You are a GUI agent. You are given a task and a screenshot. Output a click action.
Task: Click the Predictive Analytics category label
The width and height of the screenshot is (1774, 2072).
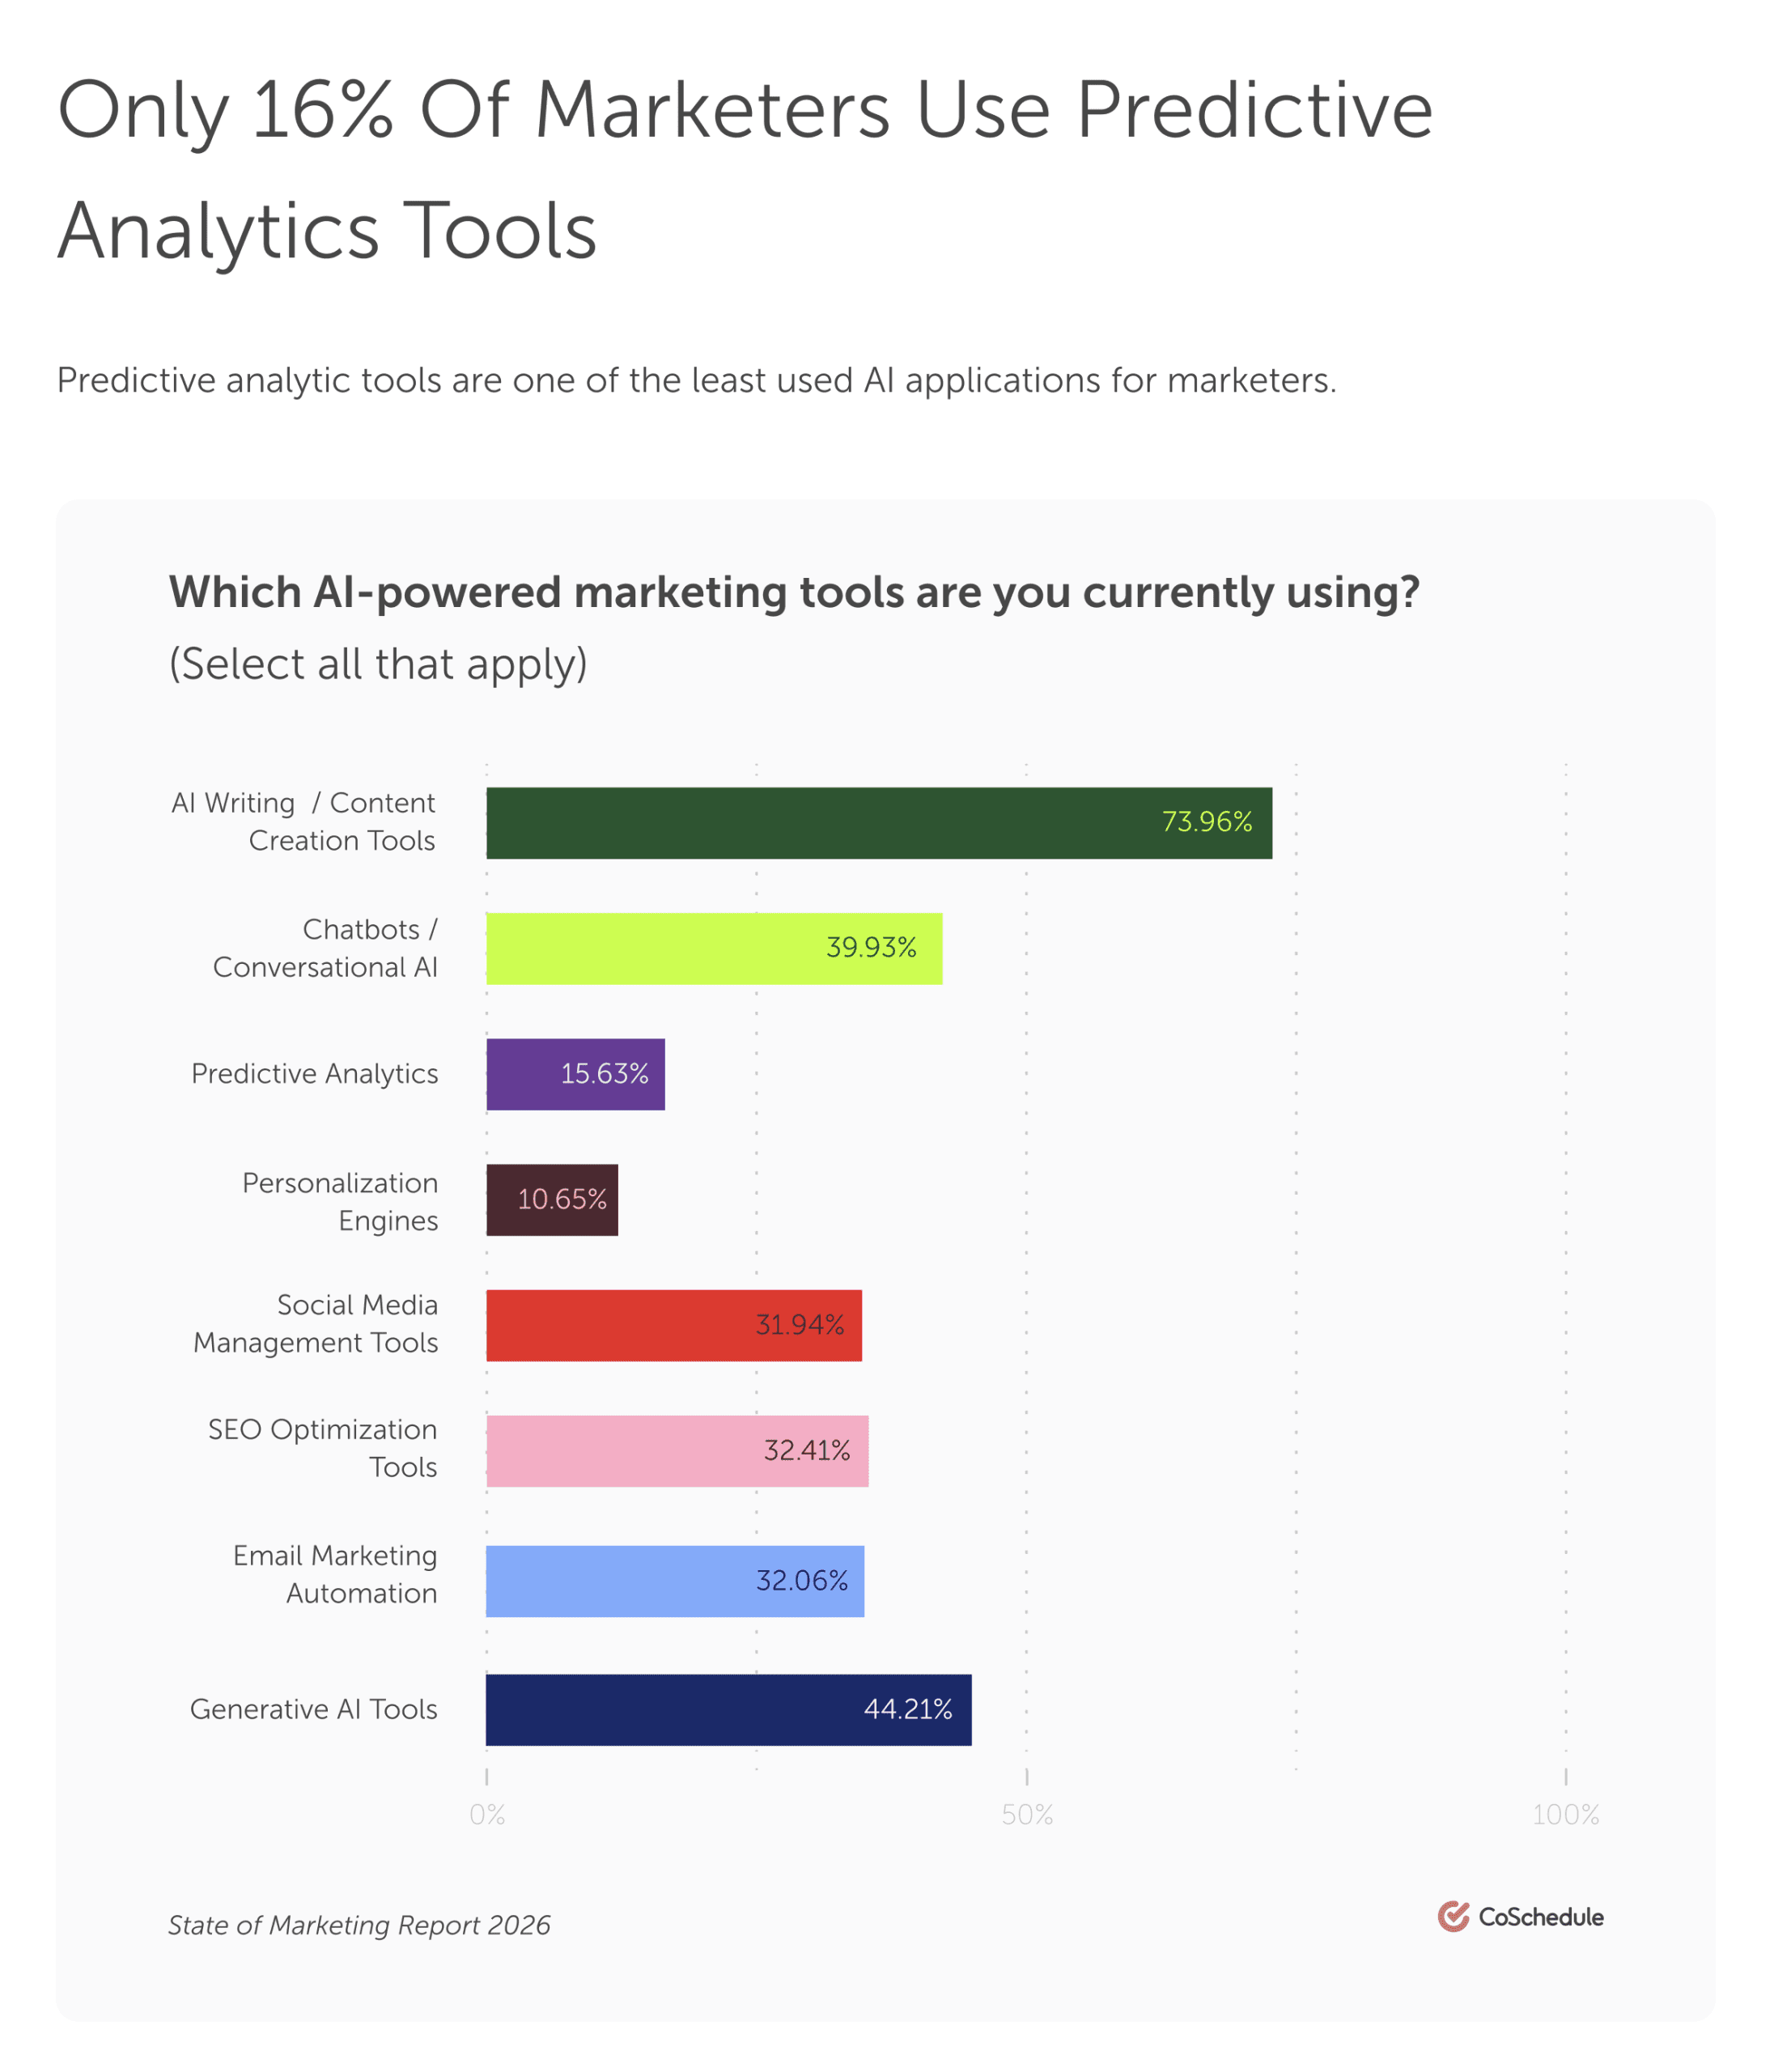tap(315, 1074)
